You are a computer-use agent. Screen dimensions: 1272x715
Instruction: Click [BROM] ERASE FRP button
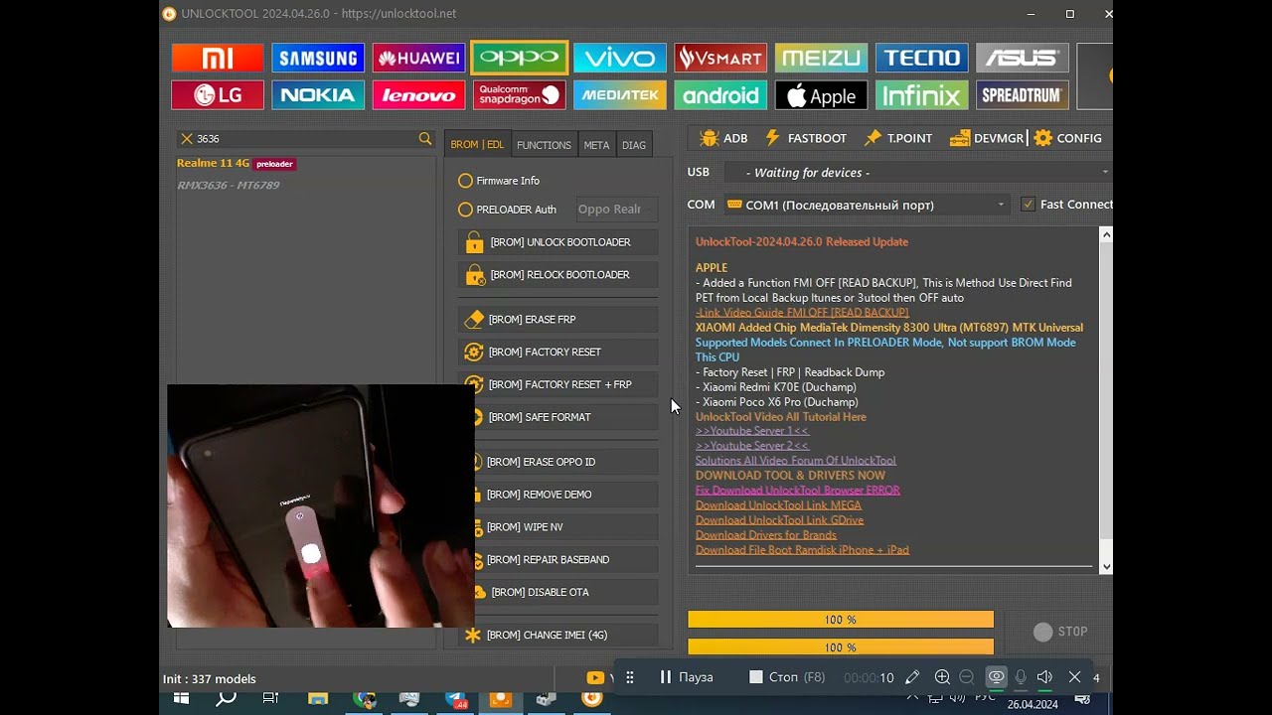[x=557, y=320]
